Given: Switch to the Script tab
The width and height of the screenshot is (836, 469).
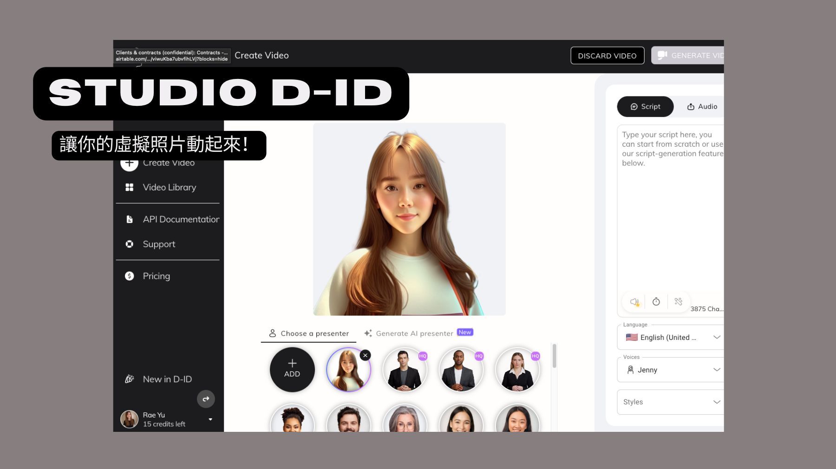Looking at the screenshot, I should click(645, 106).
